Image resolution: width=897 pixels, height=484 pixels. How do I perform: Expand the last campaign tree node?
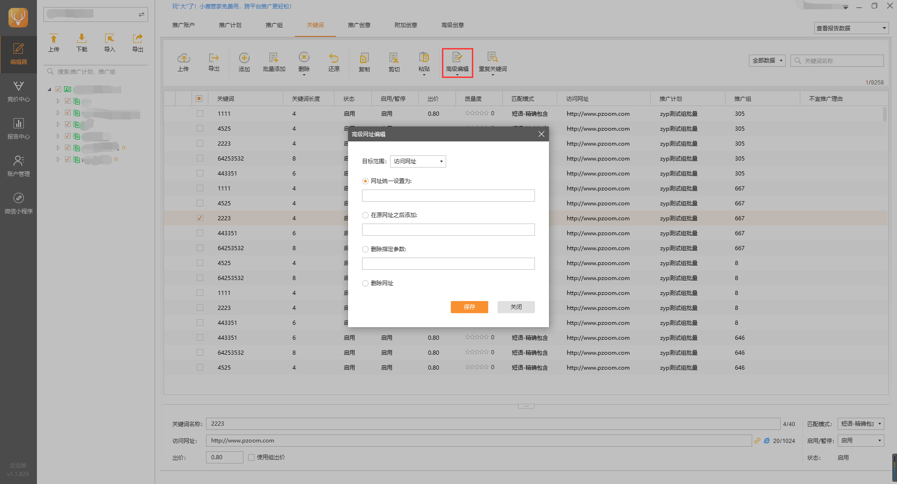[58, 159]
